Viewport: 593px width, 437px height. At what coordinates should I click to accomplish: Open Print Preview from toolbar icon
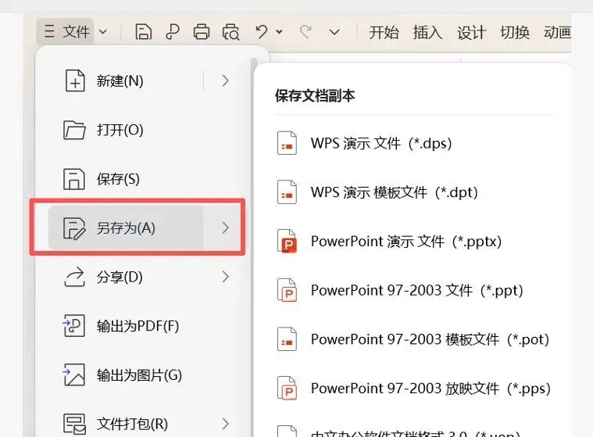[230, 32]
